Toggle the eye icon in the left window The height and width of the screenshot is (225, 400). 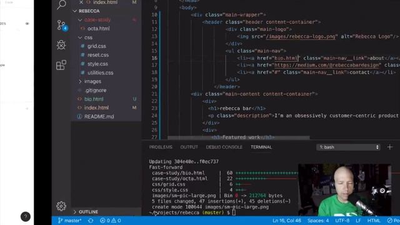pos(27,24)
